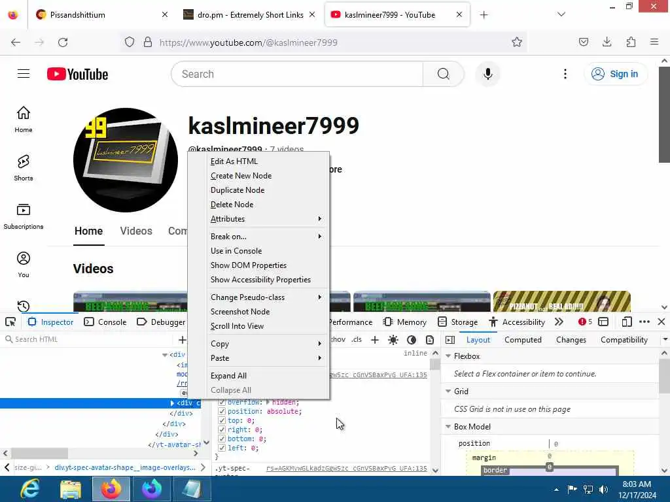670x502 pixels.
Task: Uncheck the left: 0 declaration
Action: click(x=222, y=448)
